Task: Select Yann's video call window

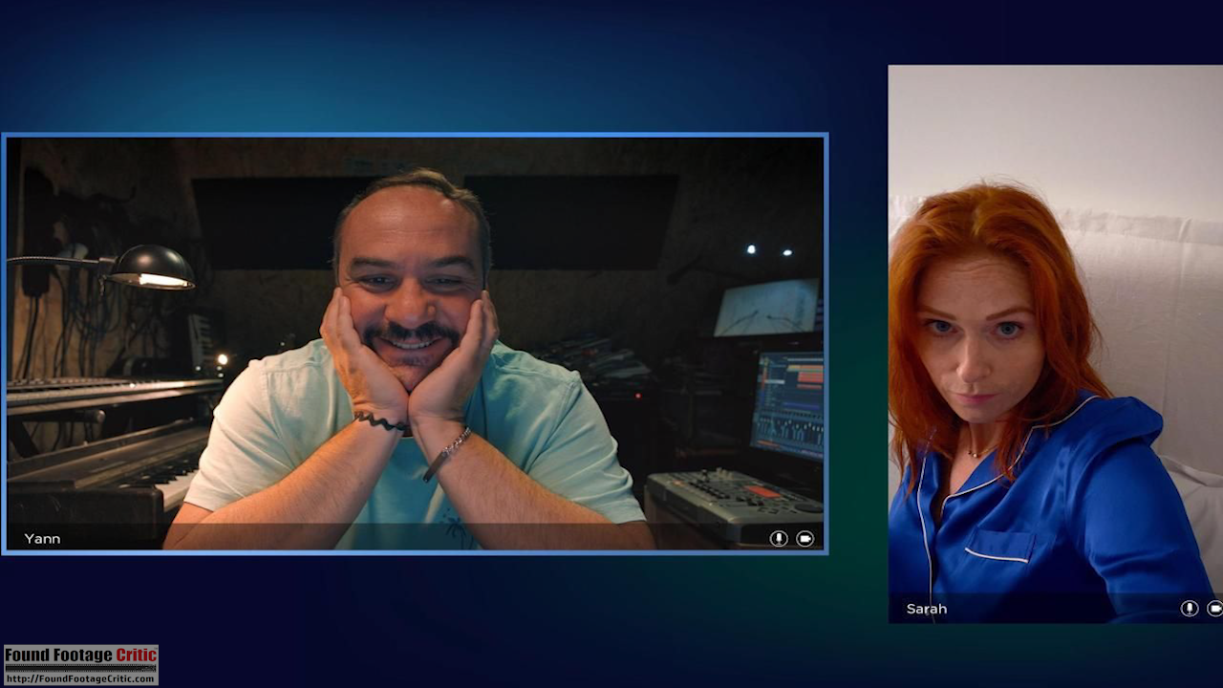Action: pos(415,344)
